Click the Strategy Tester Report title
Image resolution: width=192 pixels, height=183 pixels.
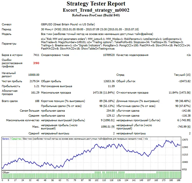(x=96, y=4)
